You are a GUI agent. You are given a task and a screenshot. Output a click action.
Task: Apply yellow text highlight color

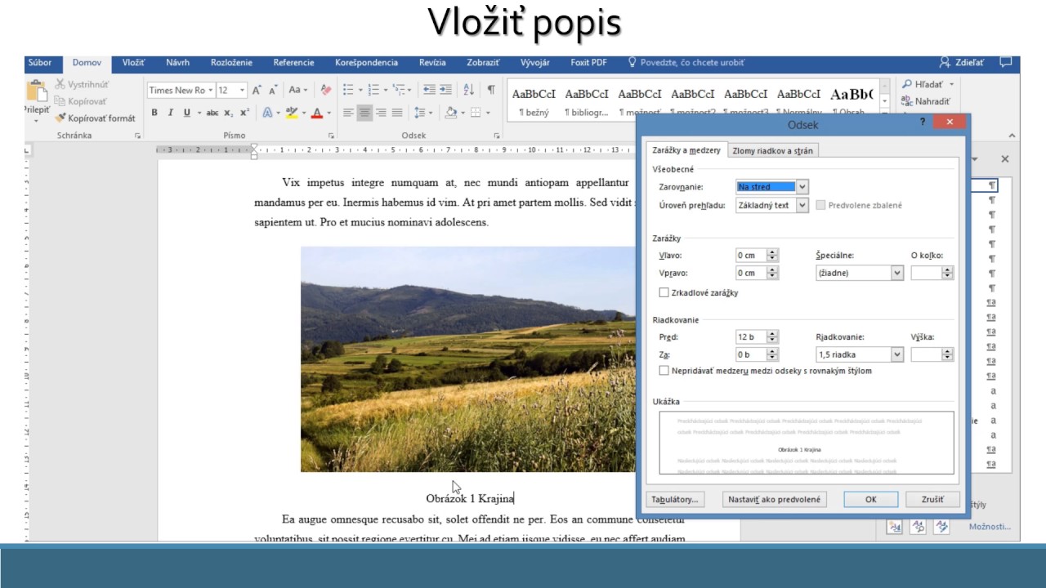click(x=293, y=113)
